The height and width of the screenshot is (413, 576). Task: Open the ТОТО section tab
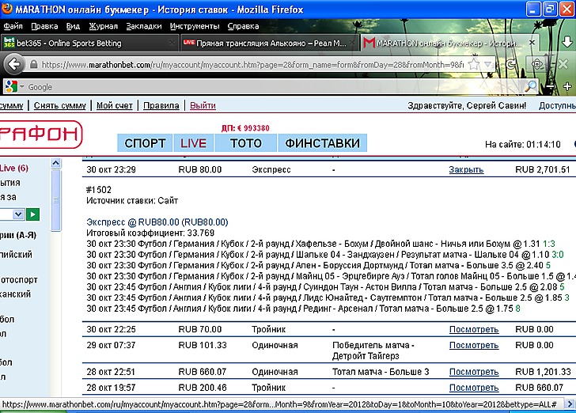pyautogui.click(x=246, y=143)
